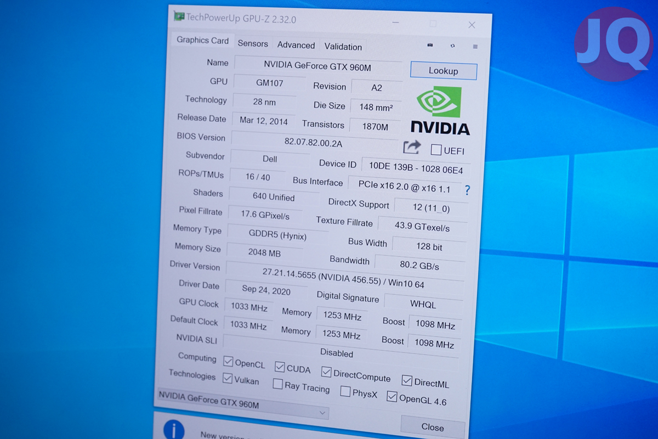Click the GPU-Z app icon in title bar
This screenshot has height=439, width=658.
click(x=179, y=16)
